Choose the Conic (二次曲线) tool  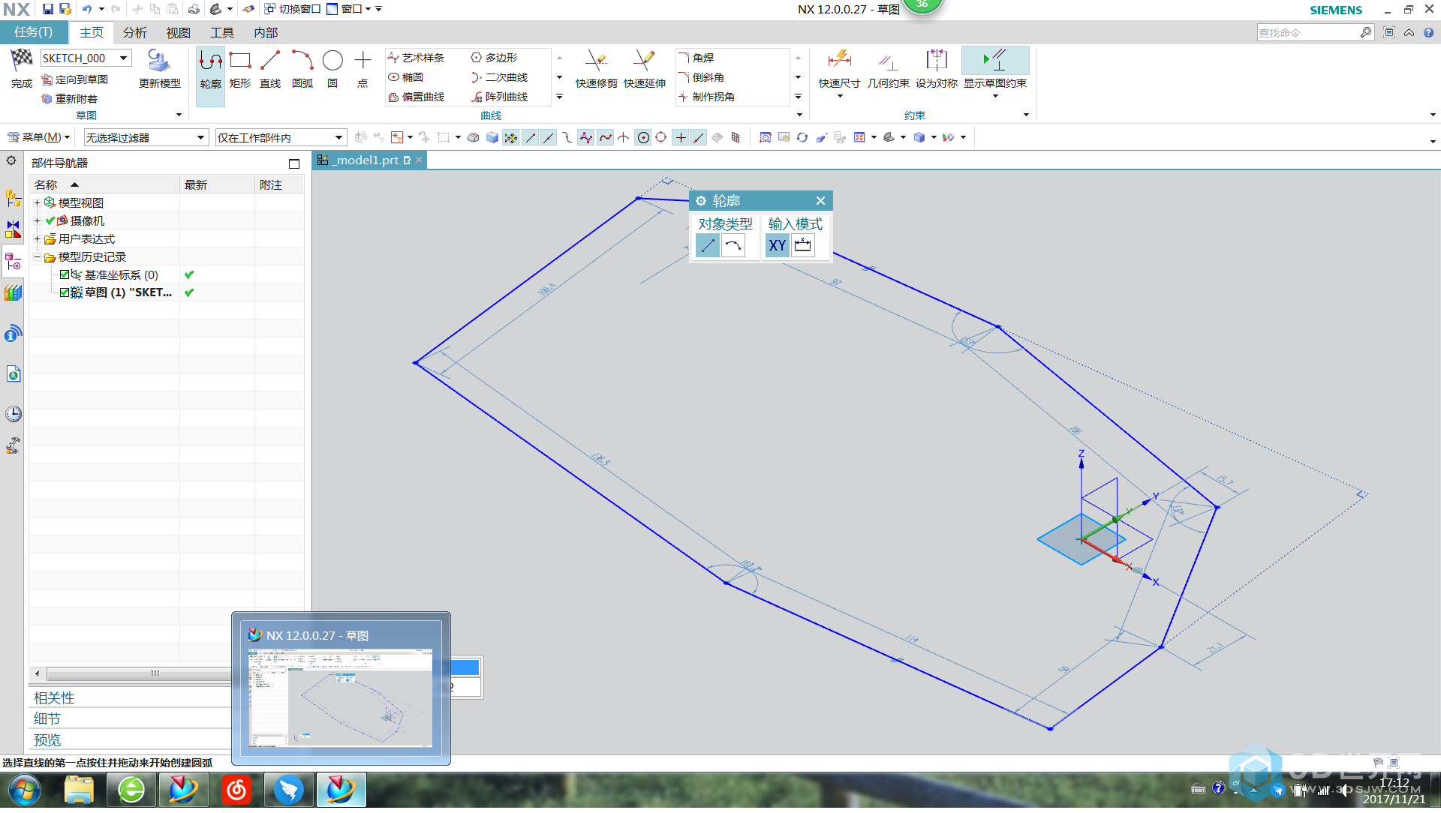click(x=500, y=77)
